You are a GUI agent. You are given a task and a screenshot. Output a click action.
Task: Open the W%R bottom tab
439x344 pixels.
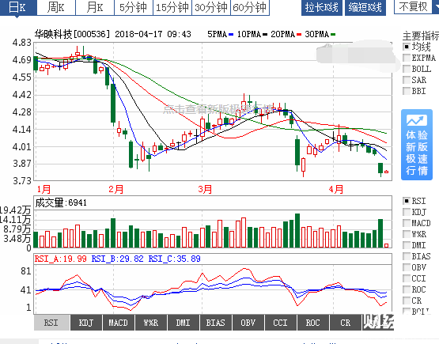151,323
